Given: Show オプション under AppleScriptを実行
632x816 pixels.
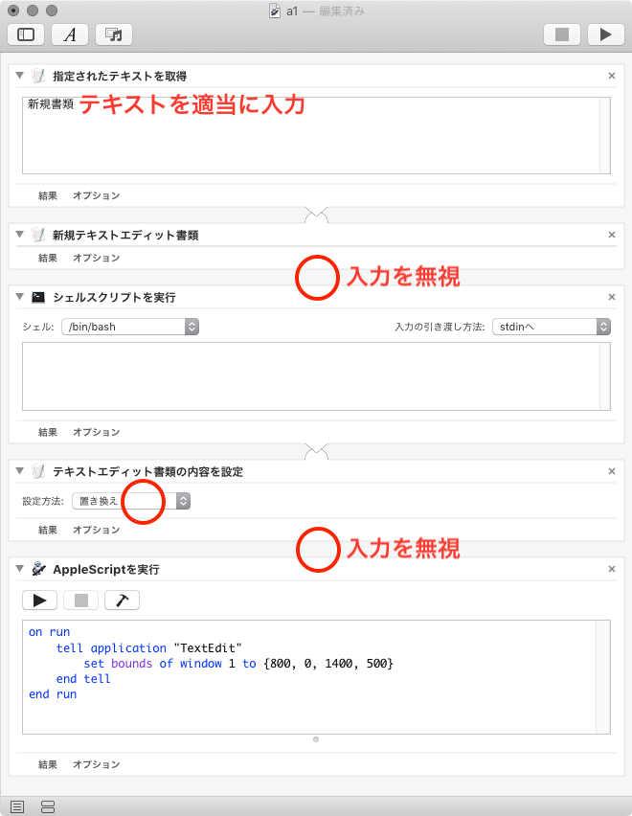Looking at the screenshot, I should click(x=96, y=765).
